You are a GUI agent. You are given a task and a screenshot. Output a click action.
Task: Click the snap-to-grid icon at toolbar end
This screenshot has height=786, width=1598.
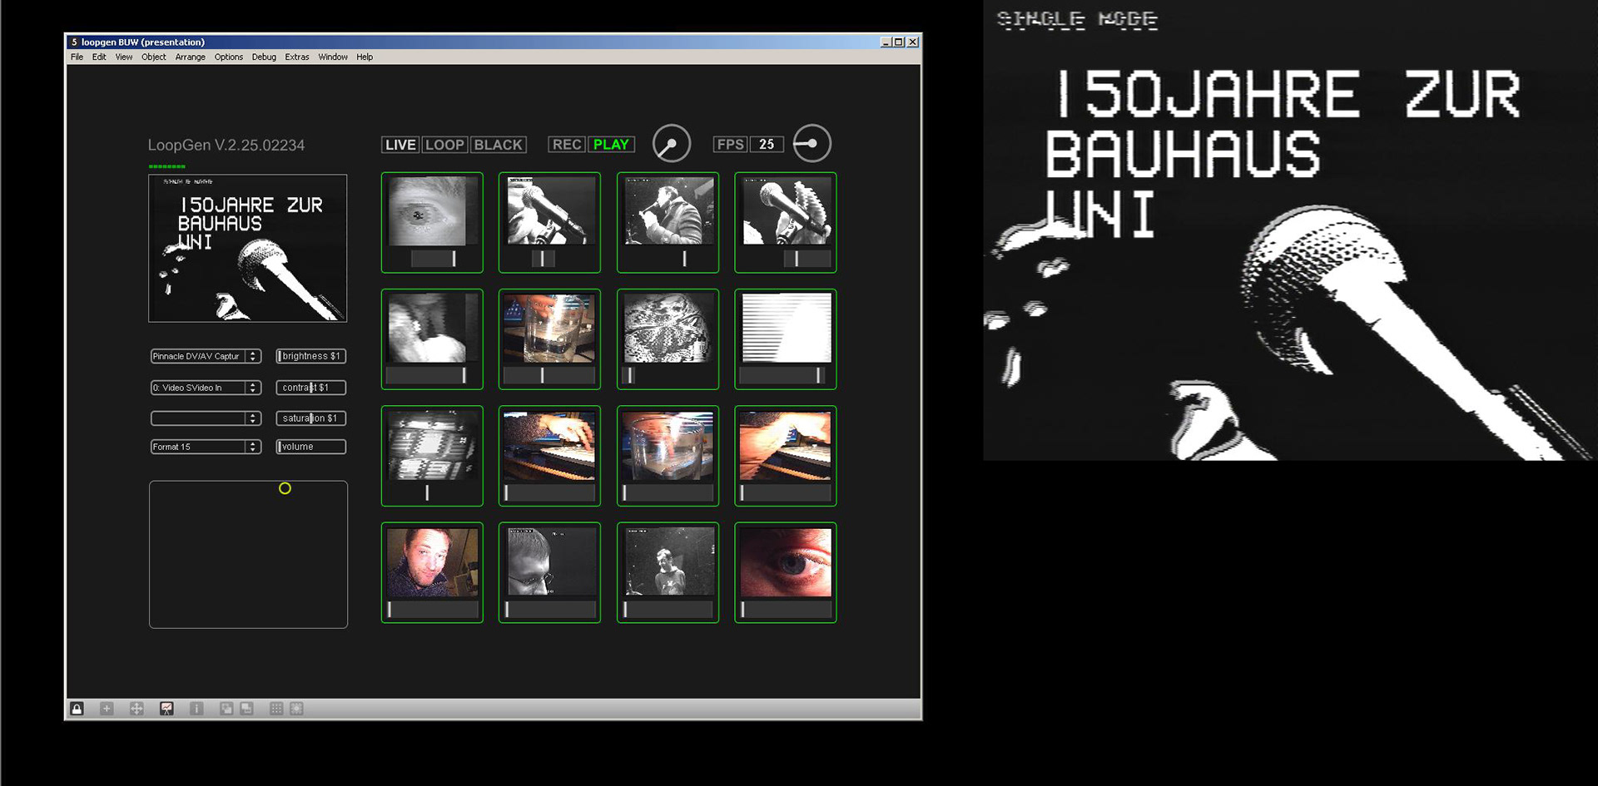(296, 709)
